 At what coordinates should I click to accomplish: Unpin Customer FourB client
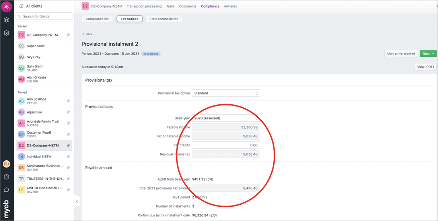point(68,135)
